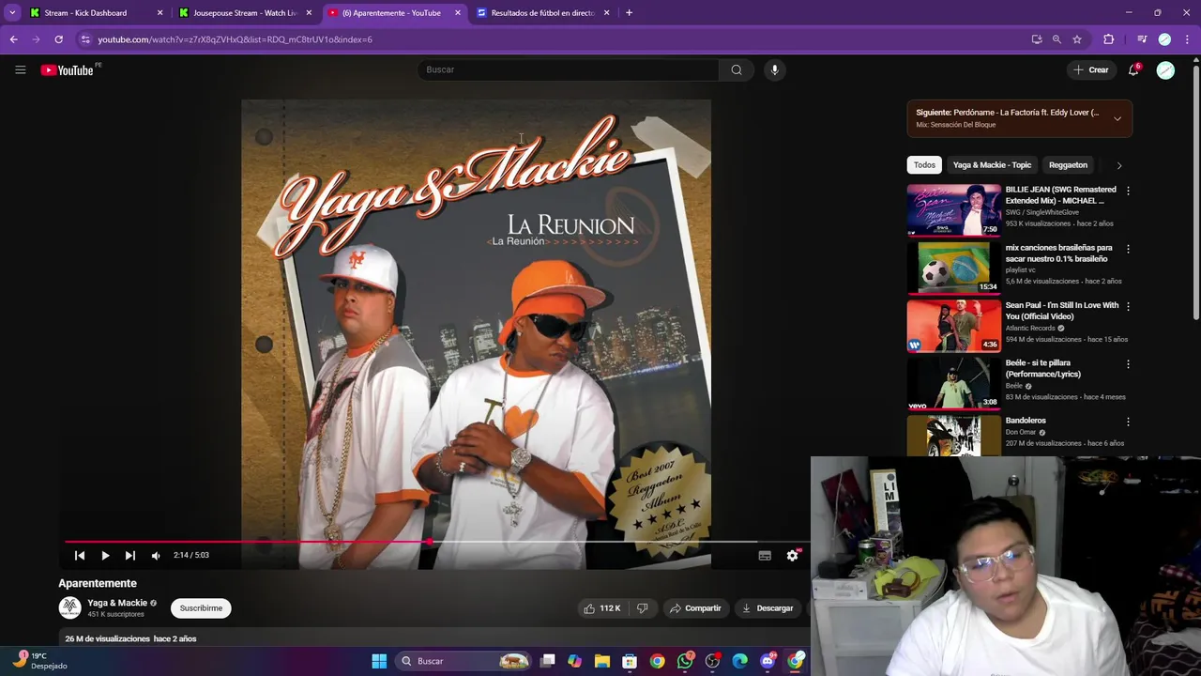This screenshot has height=676, width=1201.
Task: Open options for mix canciones brasileñas video
Action: pyautogui.click(x=1128, y=249)
